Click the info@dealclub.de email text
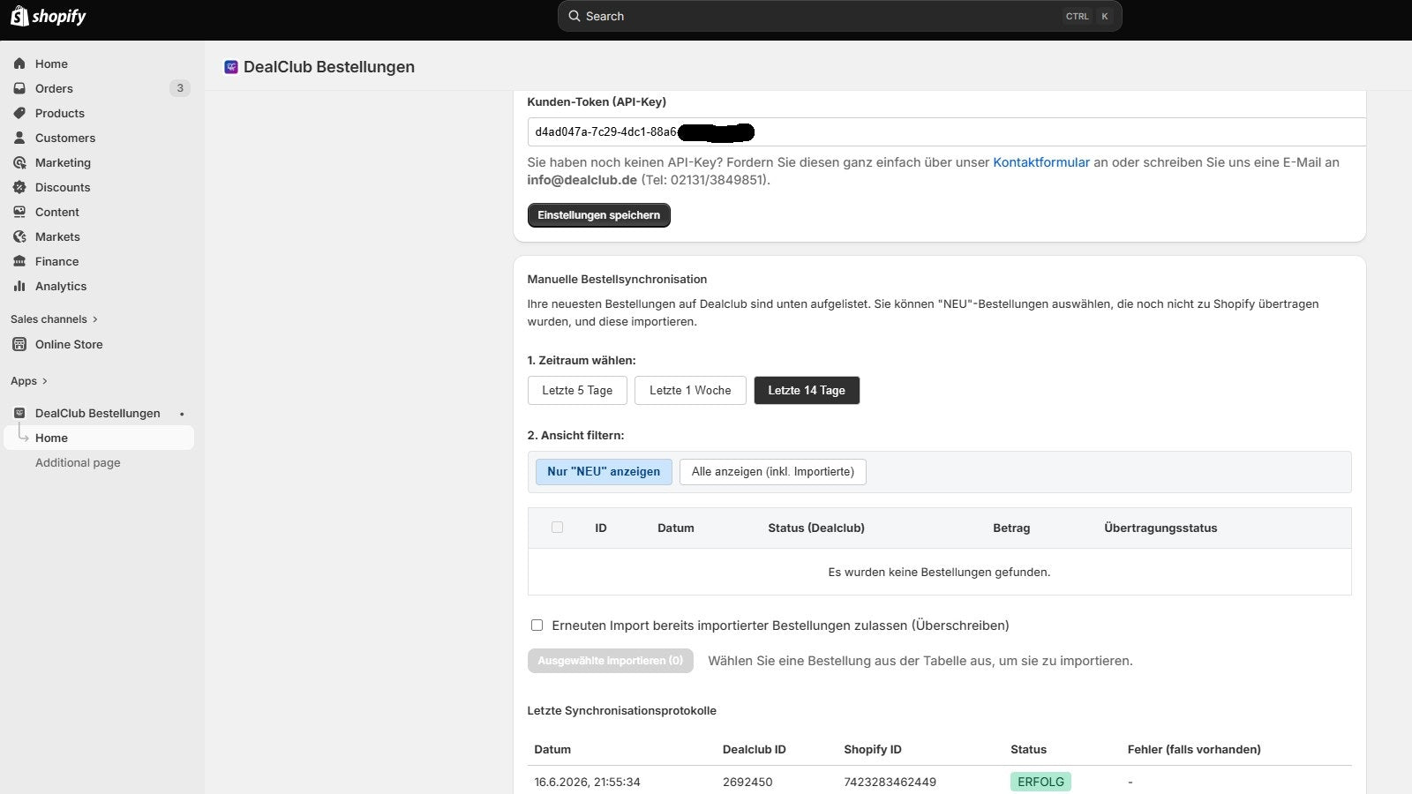The width and height of the screenshot is (1412, 794). [582, 180]
